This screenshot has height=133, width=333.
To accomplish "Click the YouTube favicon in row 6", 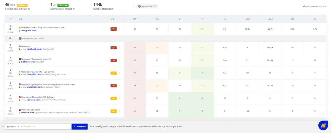I will click(20, 97).
